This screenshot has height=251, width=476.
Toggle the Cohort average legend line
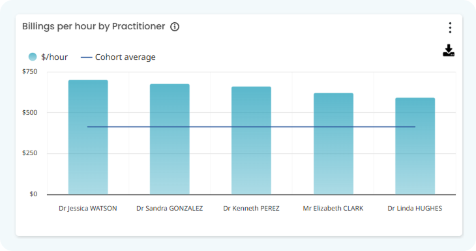point(118,57)
